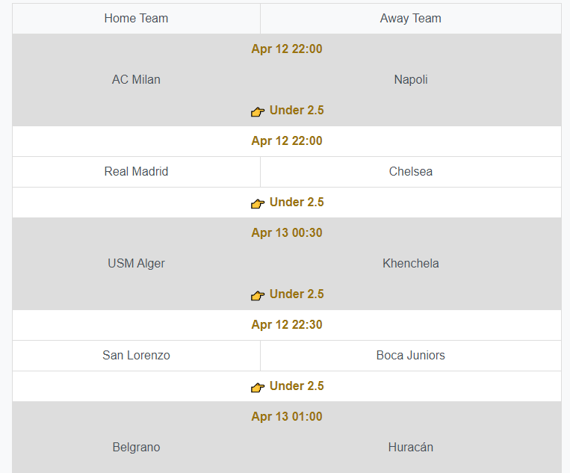Select the Apr 12 22:30 match time
This screenshot has height=473, width=570.
click(287, 325)
